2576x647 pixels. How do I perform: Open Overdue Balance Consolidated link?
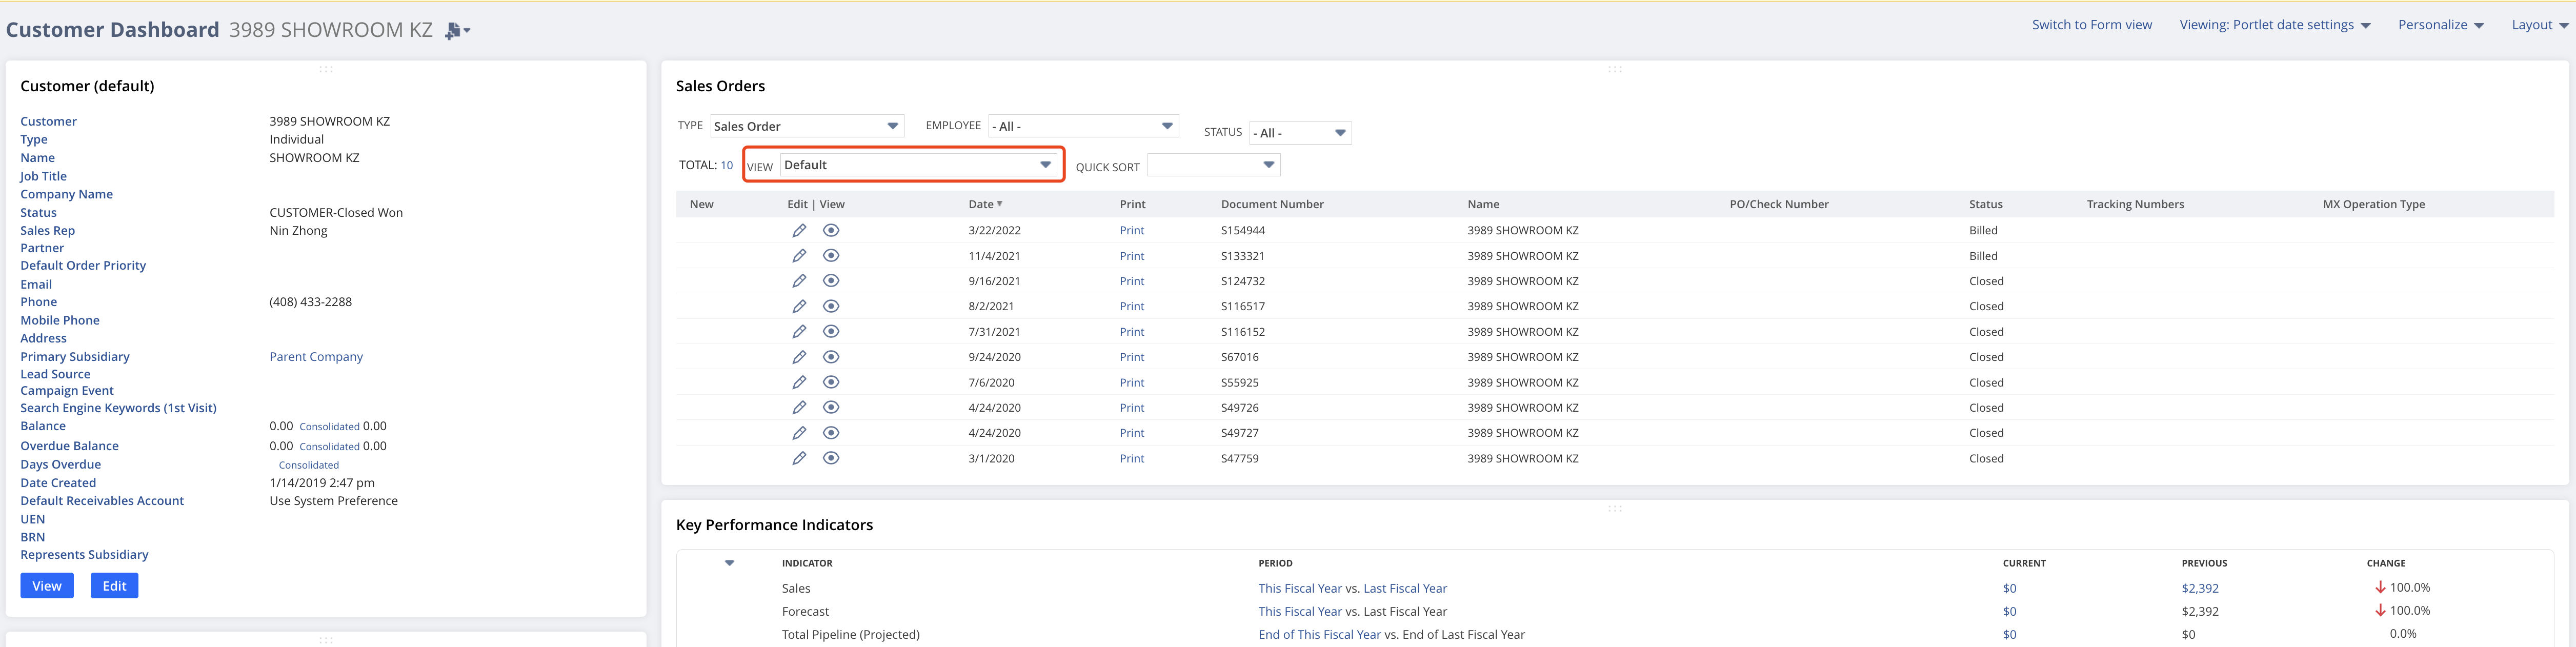click(329, 447)
